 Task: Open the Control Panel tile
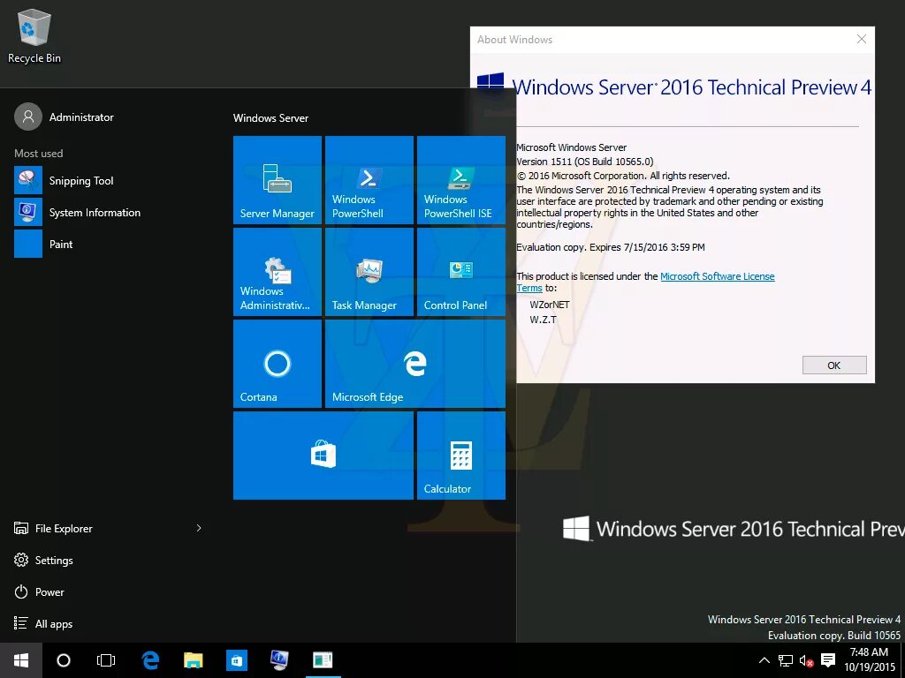(x=460, y=271)
